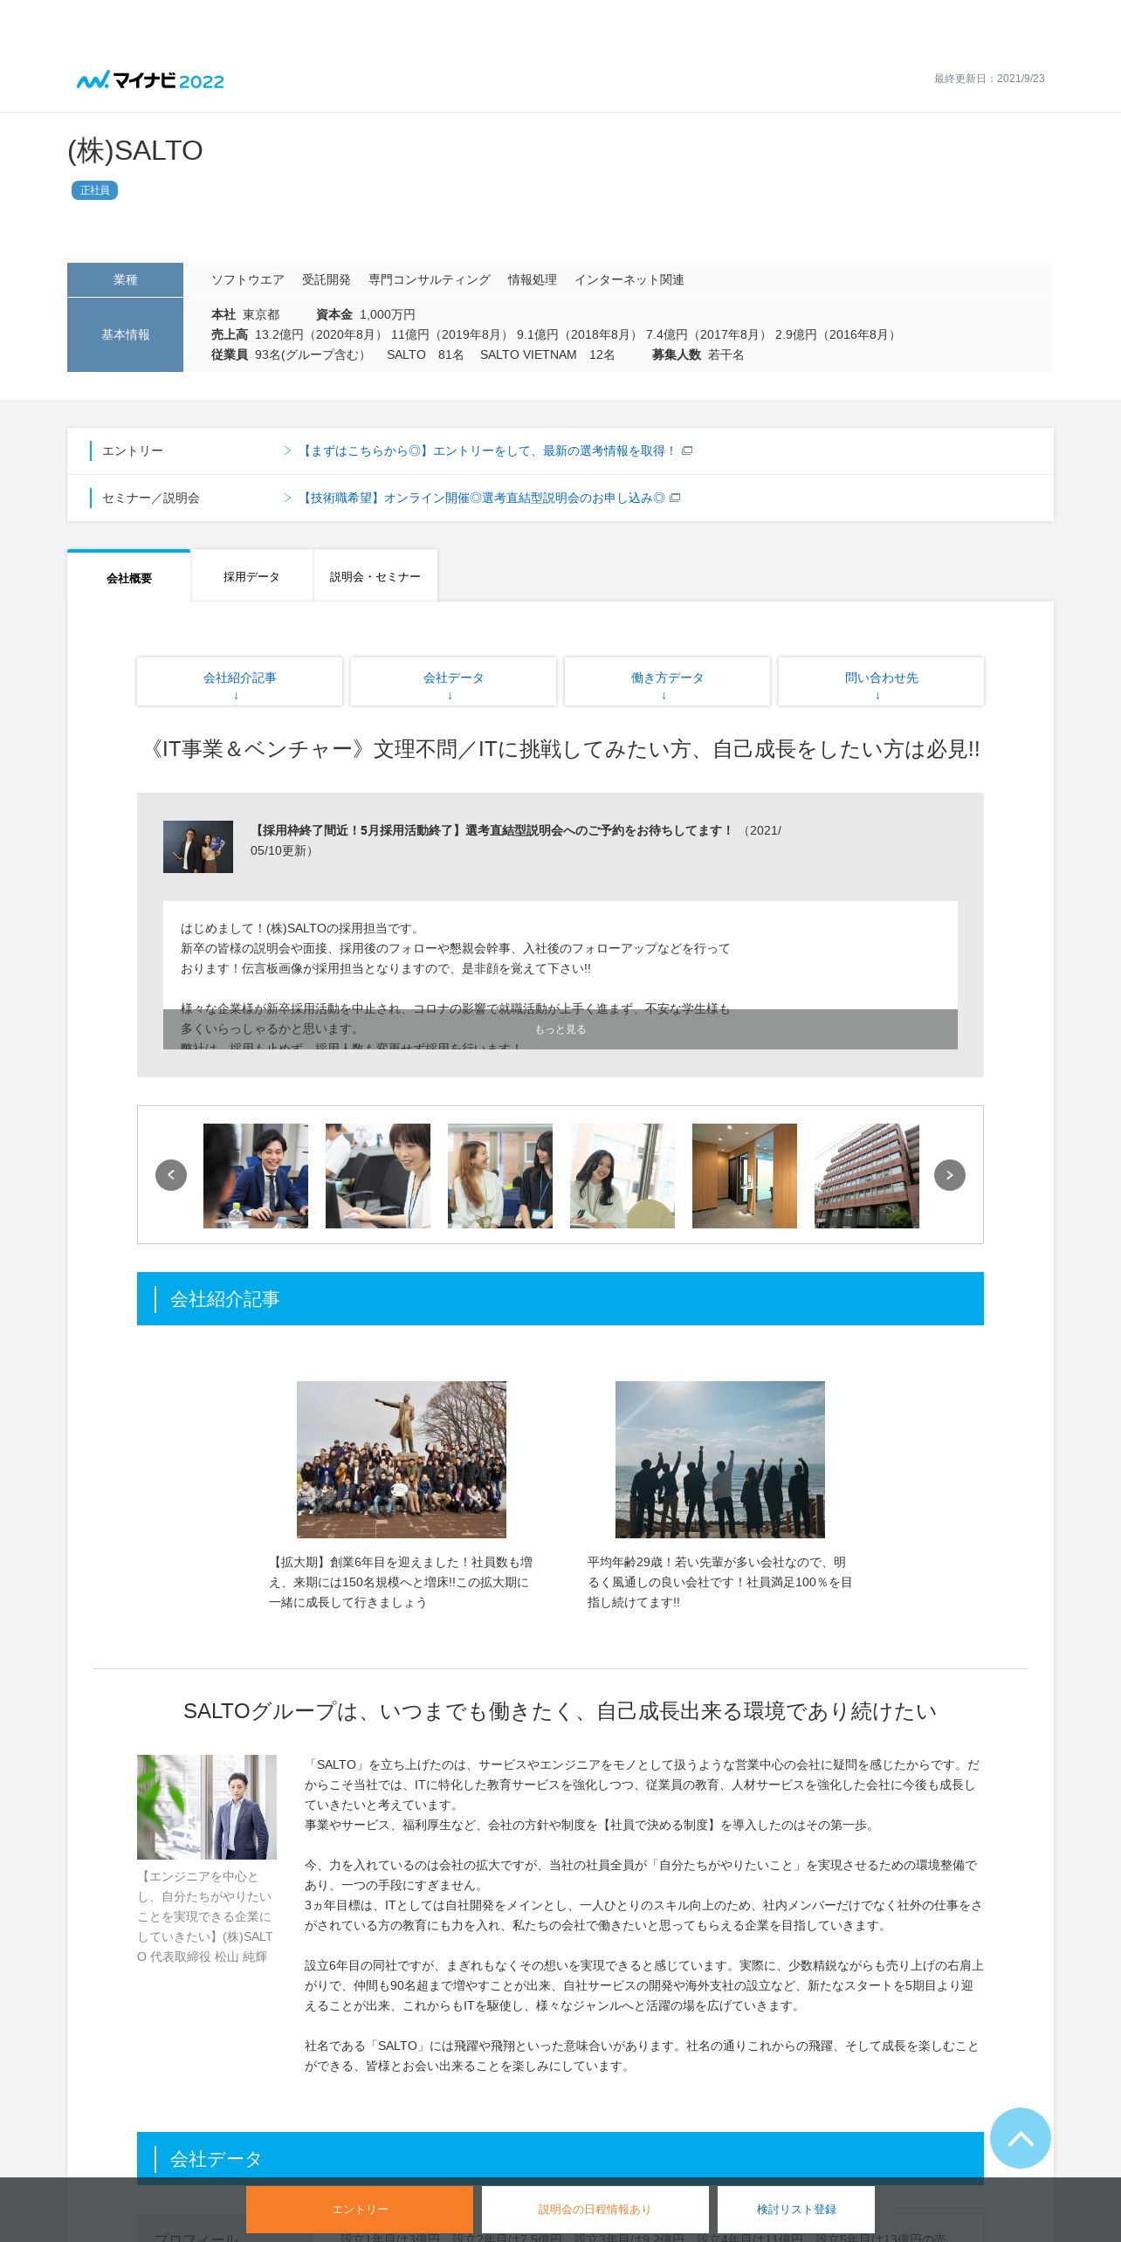Click 最終更新日：2021/9/23 text
The height and width of the screenshot is (2242, 1121).
pyautogui.click(x=989, y=79)
